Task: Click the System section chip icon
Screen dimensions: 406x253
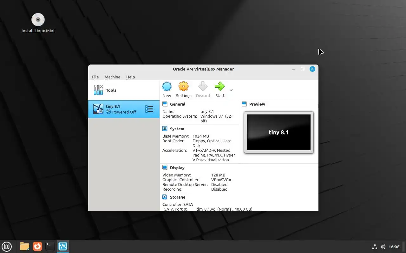Action: 165,129
